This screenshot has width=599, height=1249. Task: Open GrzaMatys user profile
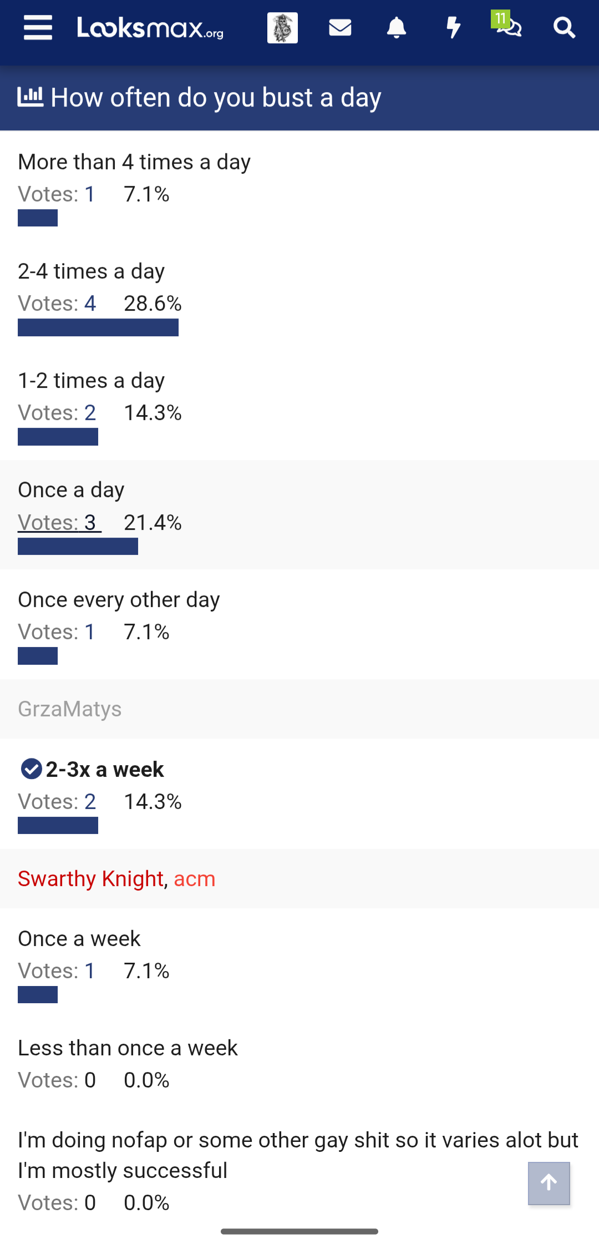[x=69, y=709]
